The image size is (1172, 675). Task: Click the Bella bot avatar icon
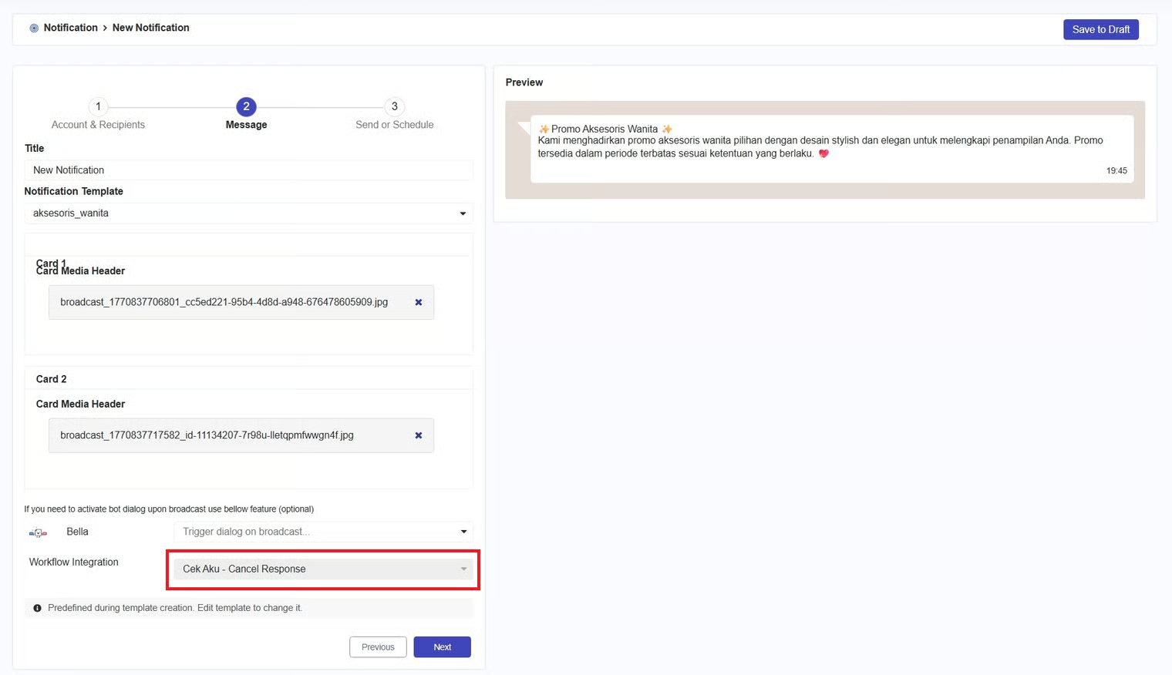point(38,532)
